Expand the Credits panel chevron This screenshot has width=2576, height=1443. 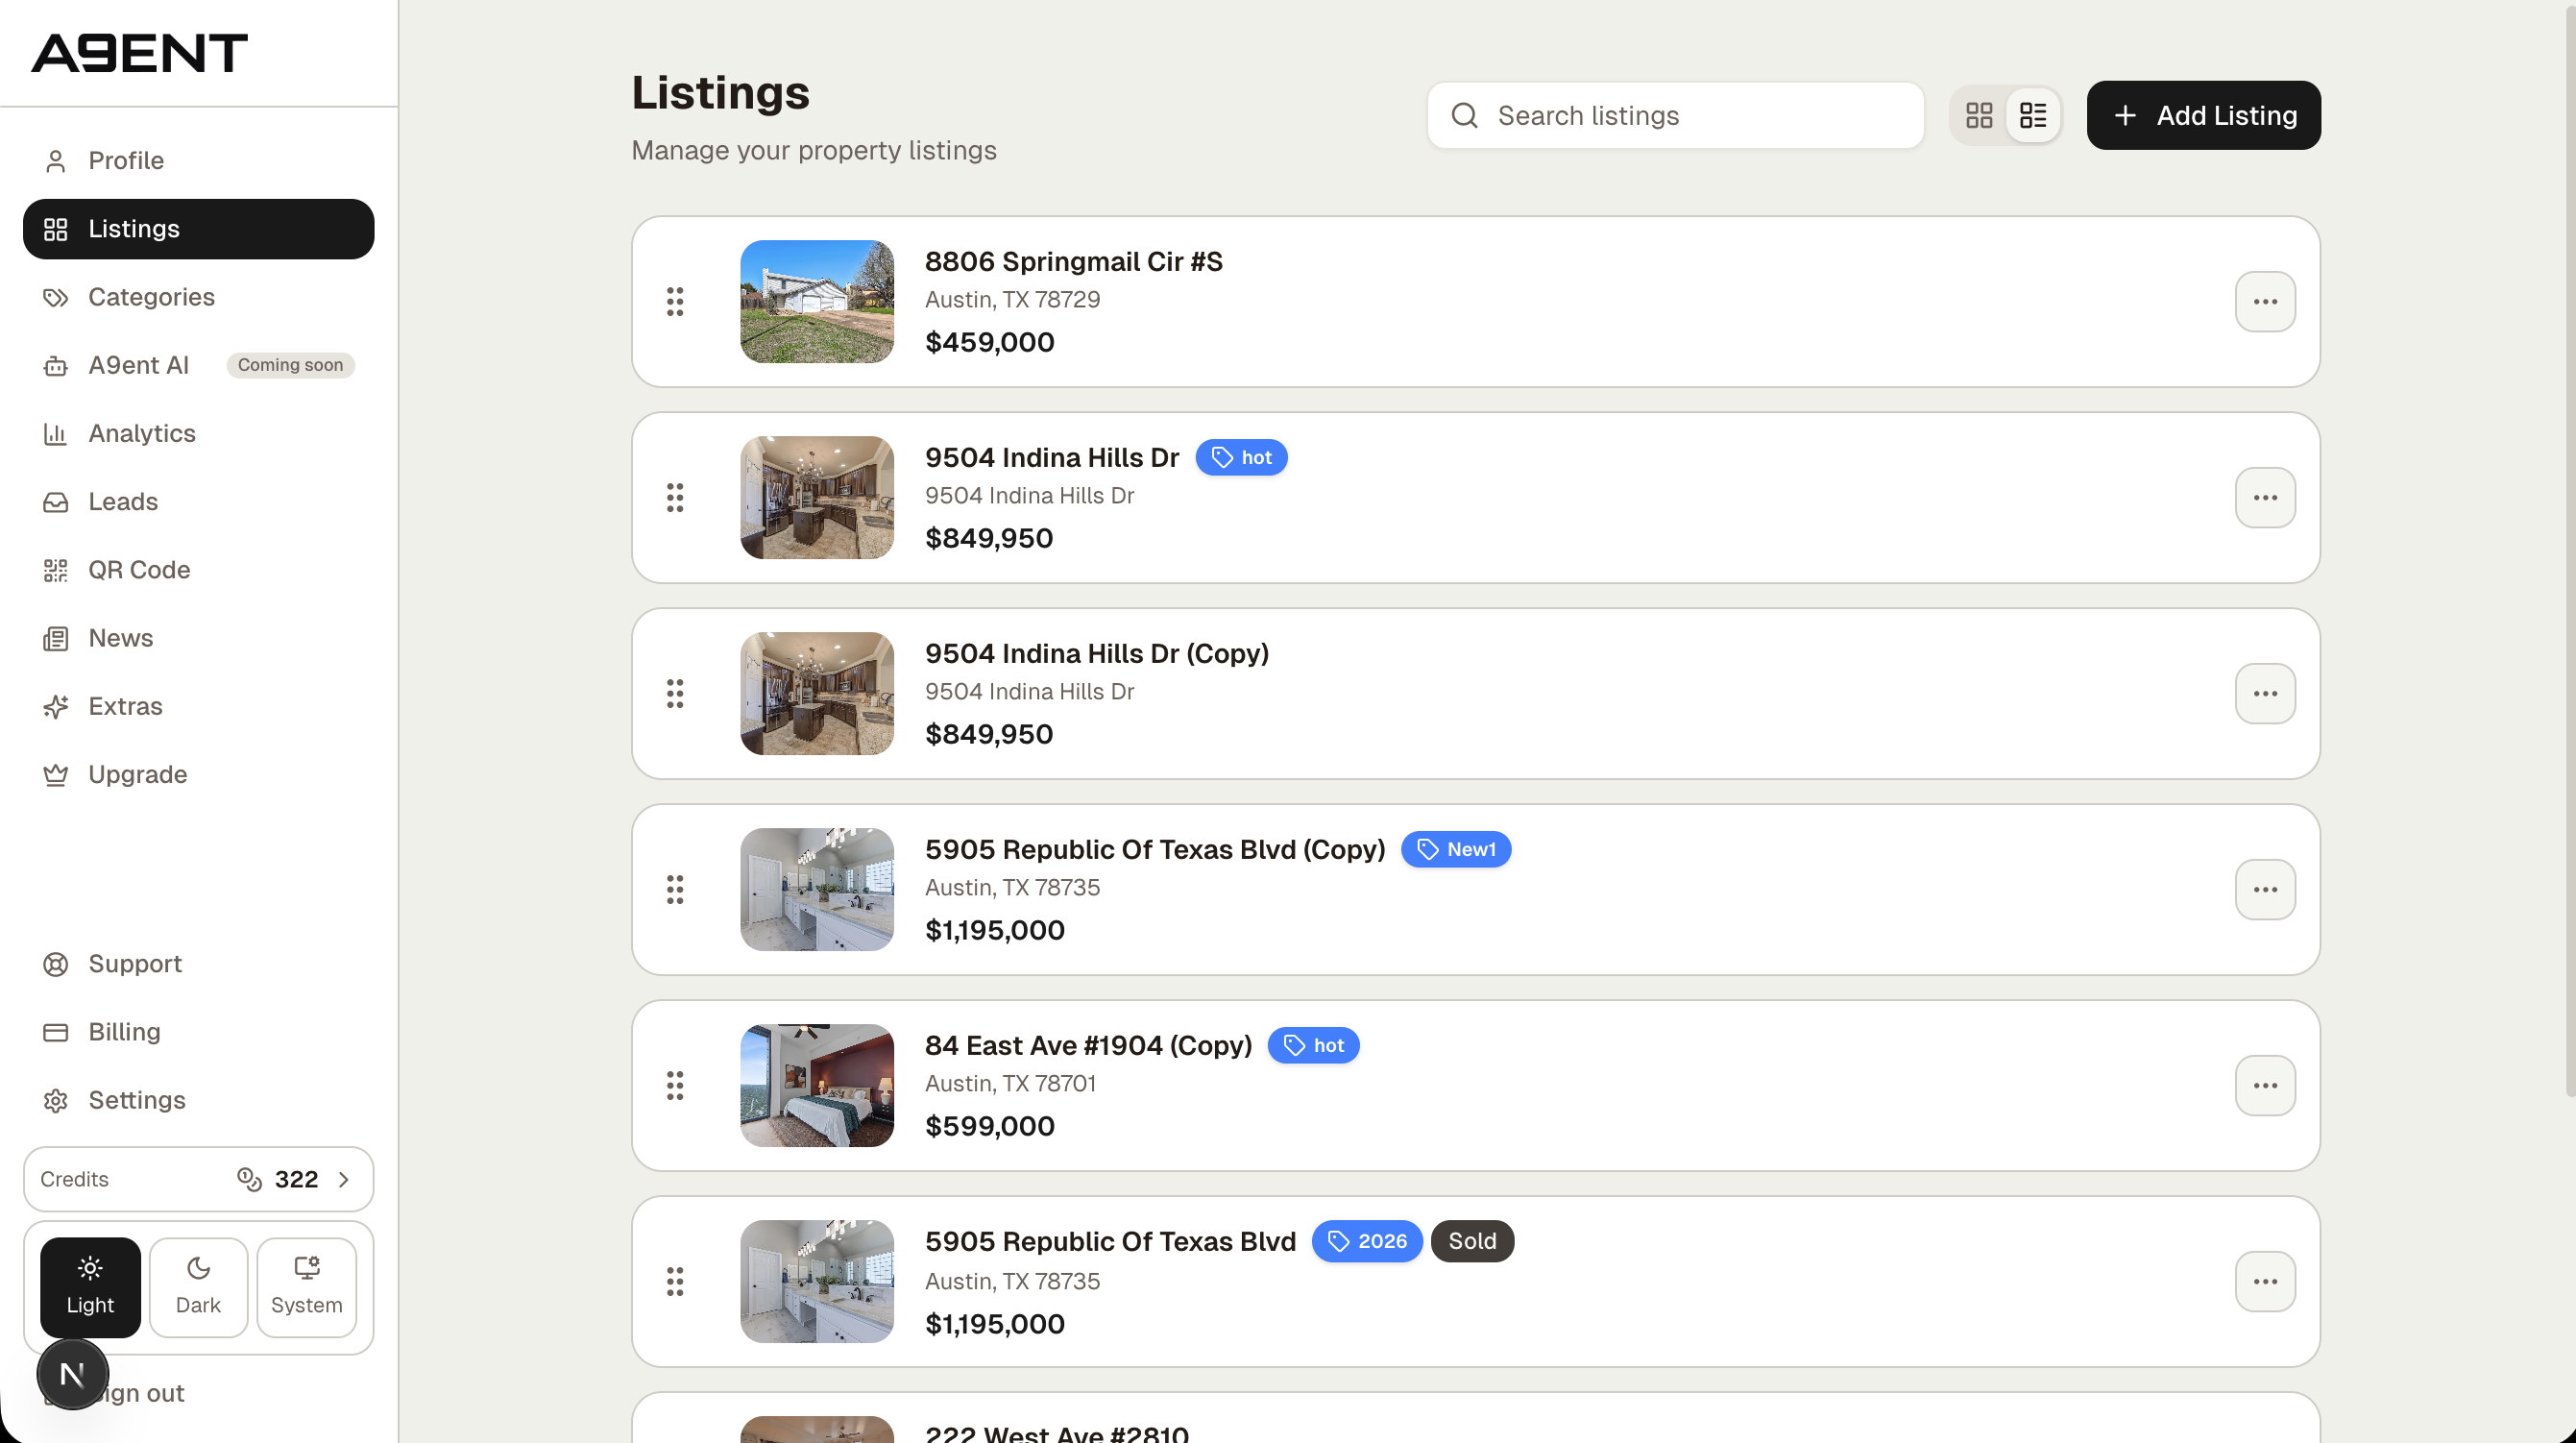[x=345, y=1179]
